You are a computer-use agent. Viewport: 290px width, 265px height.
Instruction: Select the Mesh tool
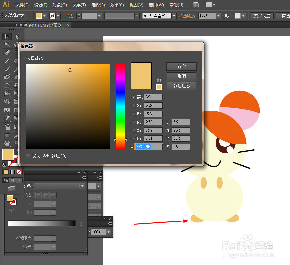coord(7,110)
